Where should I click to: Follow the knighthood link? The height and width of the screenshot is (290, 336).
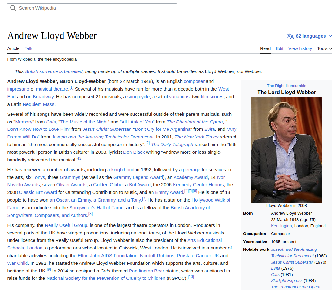coord(123,170)
